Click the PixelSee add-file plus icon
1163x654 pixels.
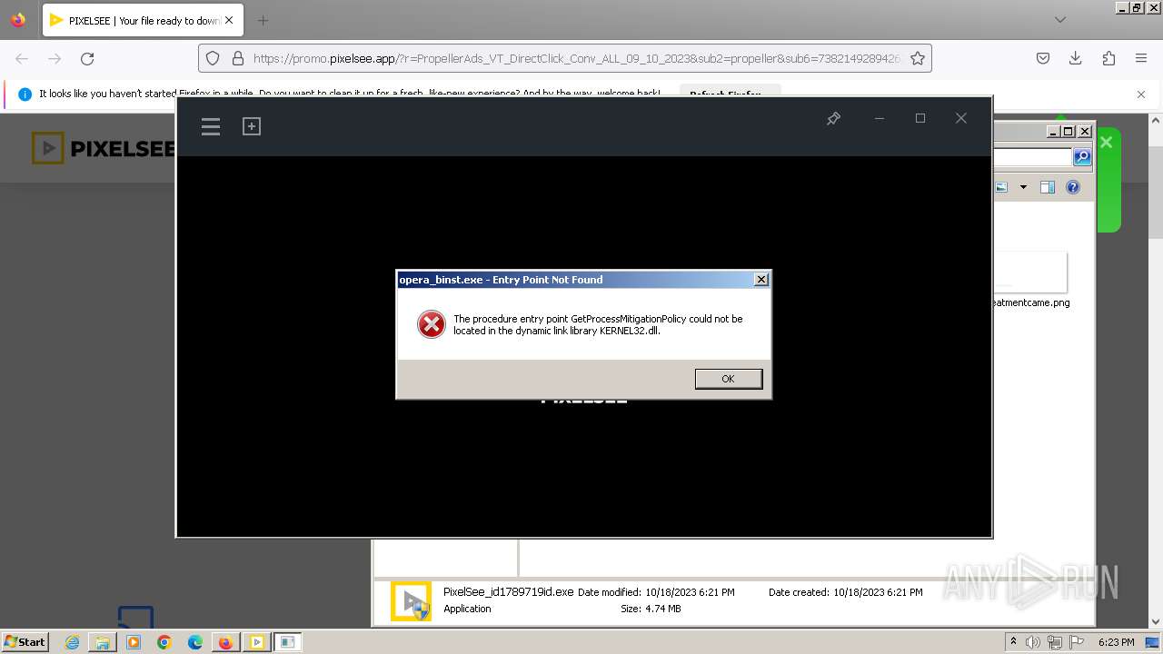(252, 126)
